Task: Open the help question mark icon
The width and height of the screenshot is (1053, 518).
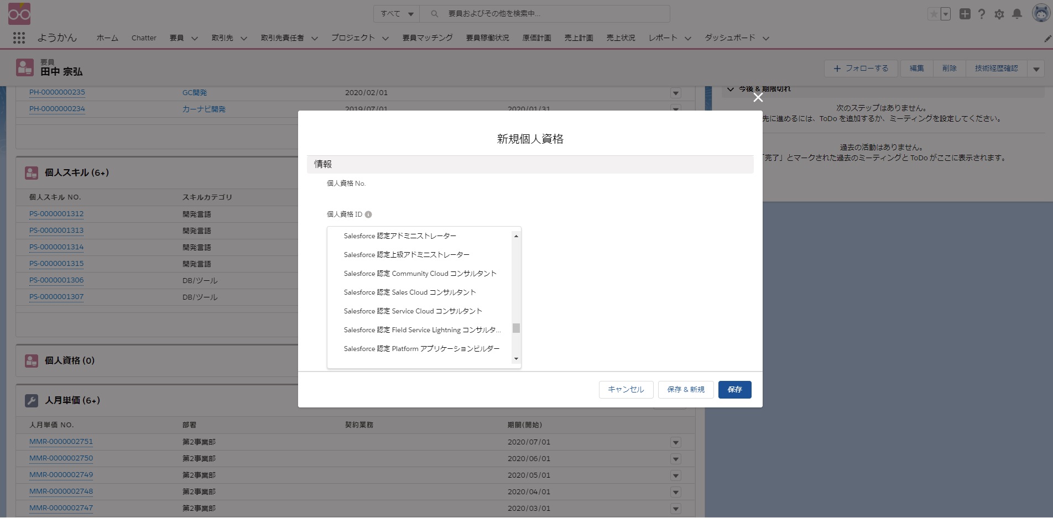Action: [x=982, y=14]
